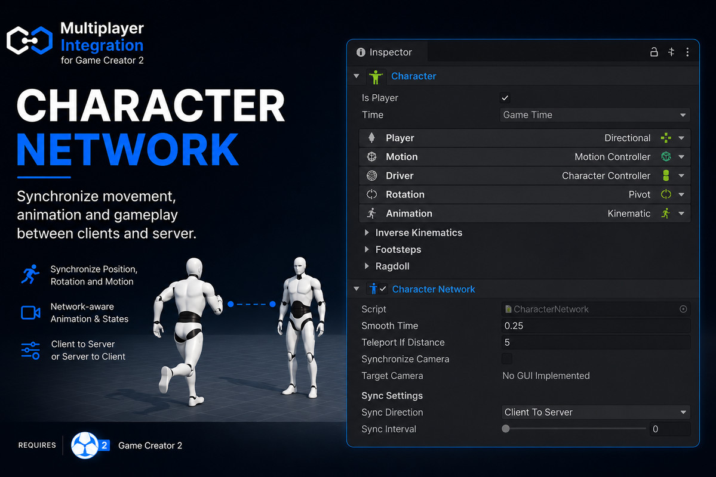Click the Motion row label

point(402,157)
